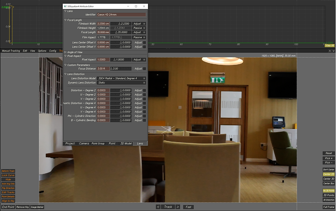Click the Remove Key button
This screenshot has width=336, height=211.
pos(23,207)
